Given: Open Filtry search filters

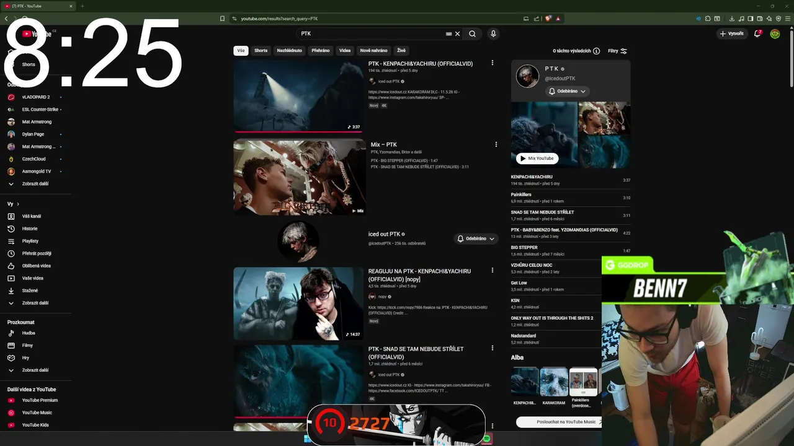Looking at the screenshot, I should pyautogui.click(x=617, y=51).
